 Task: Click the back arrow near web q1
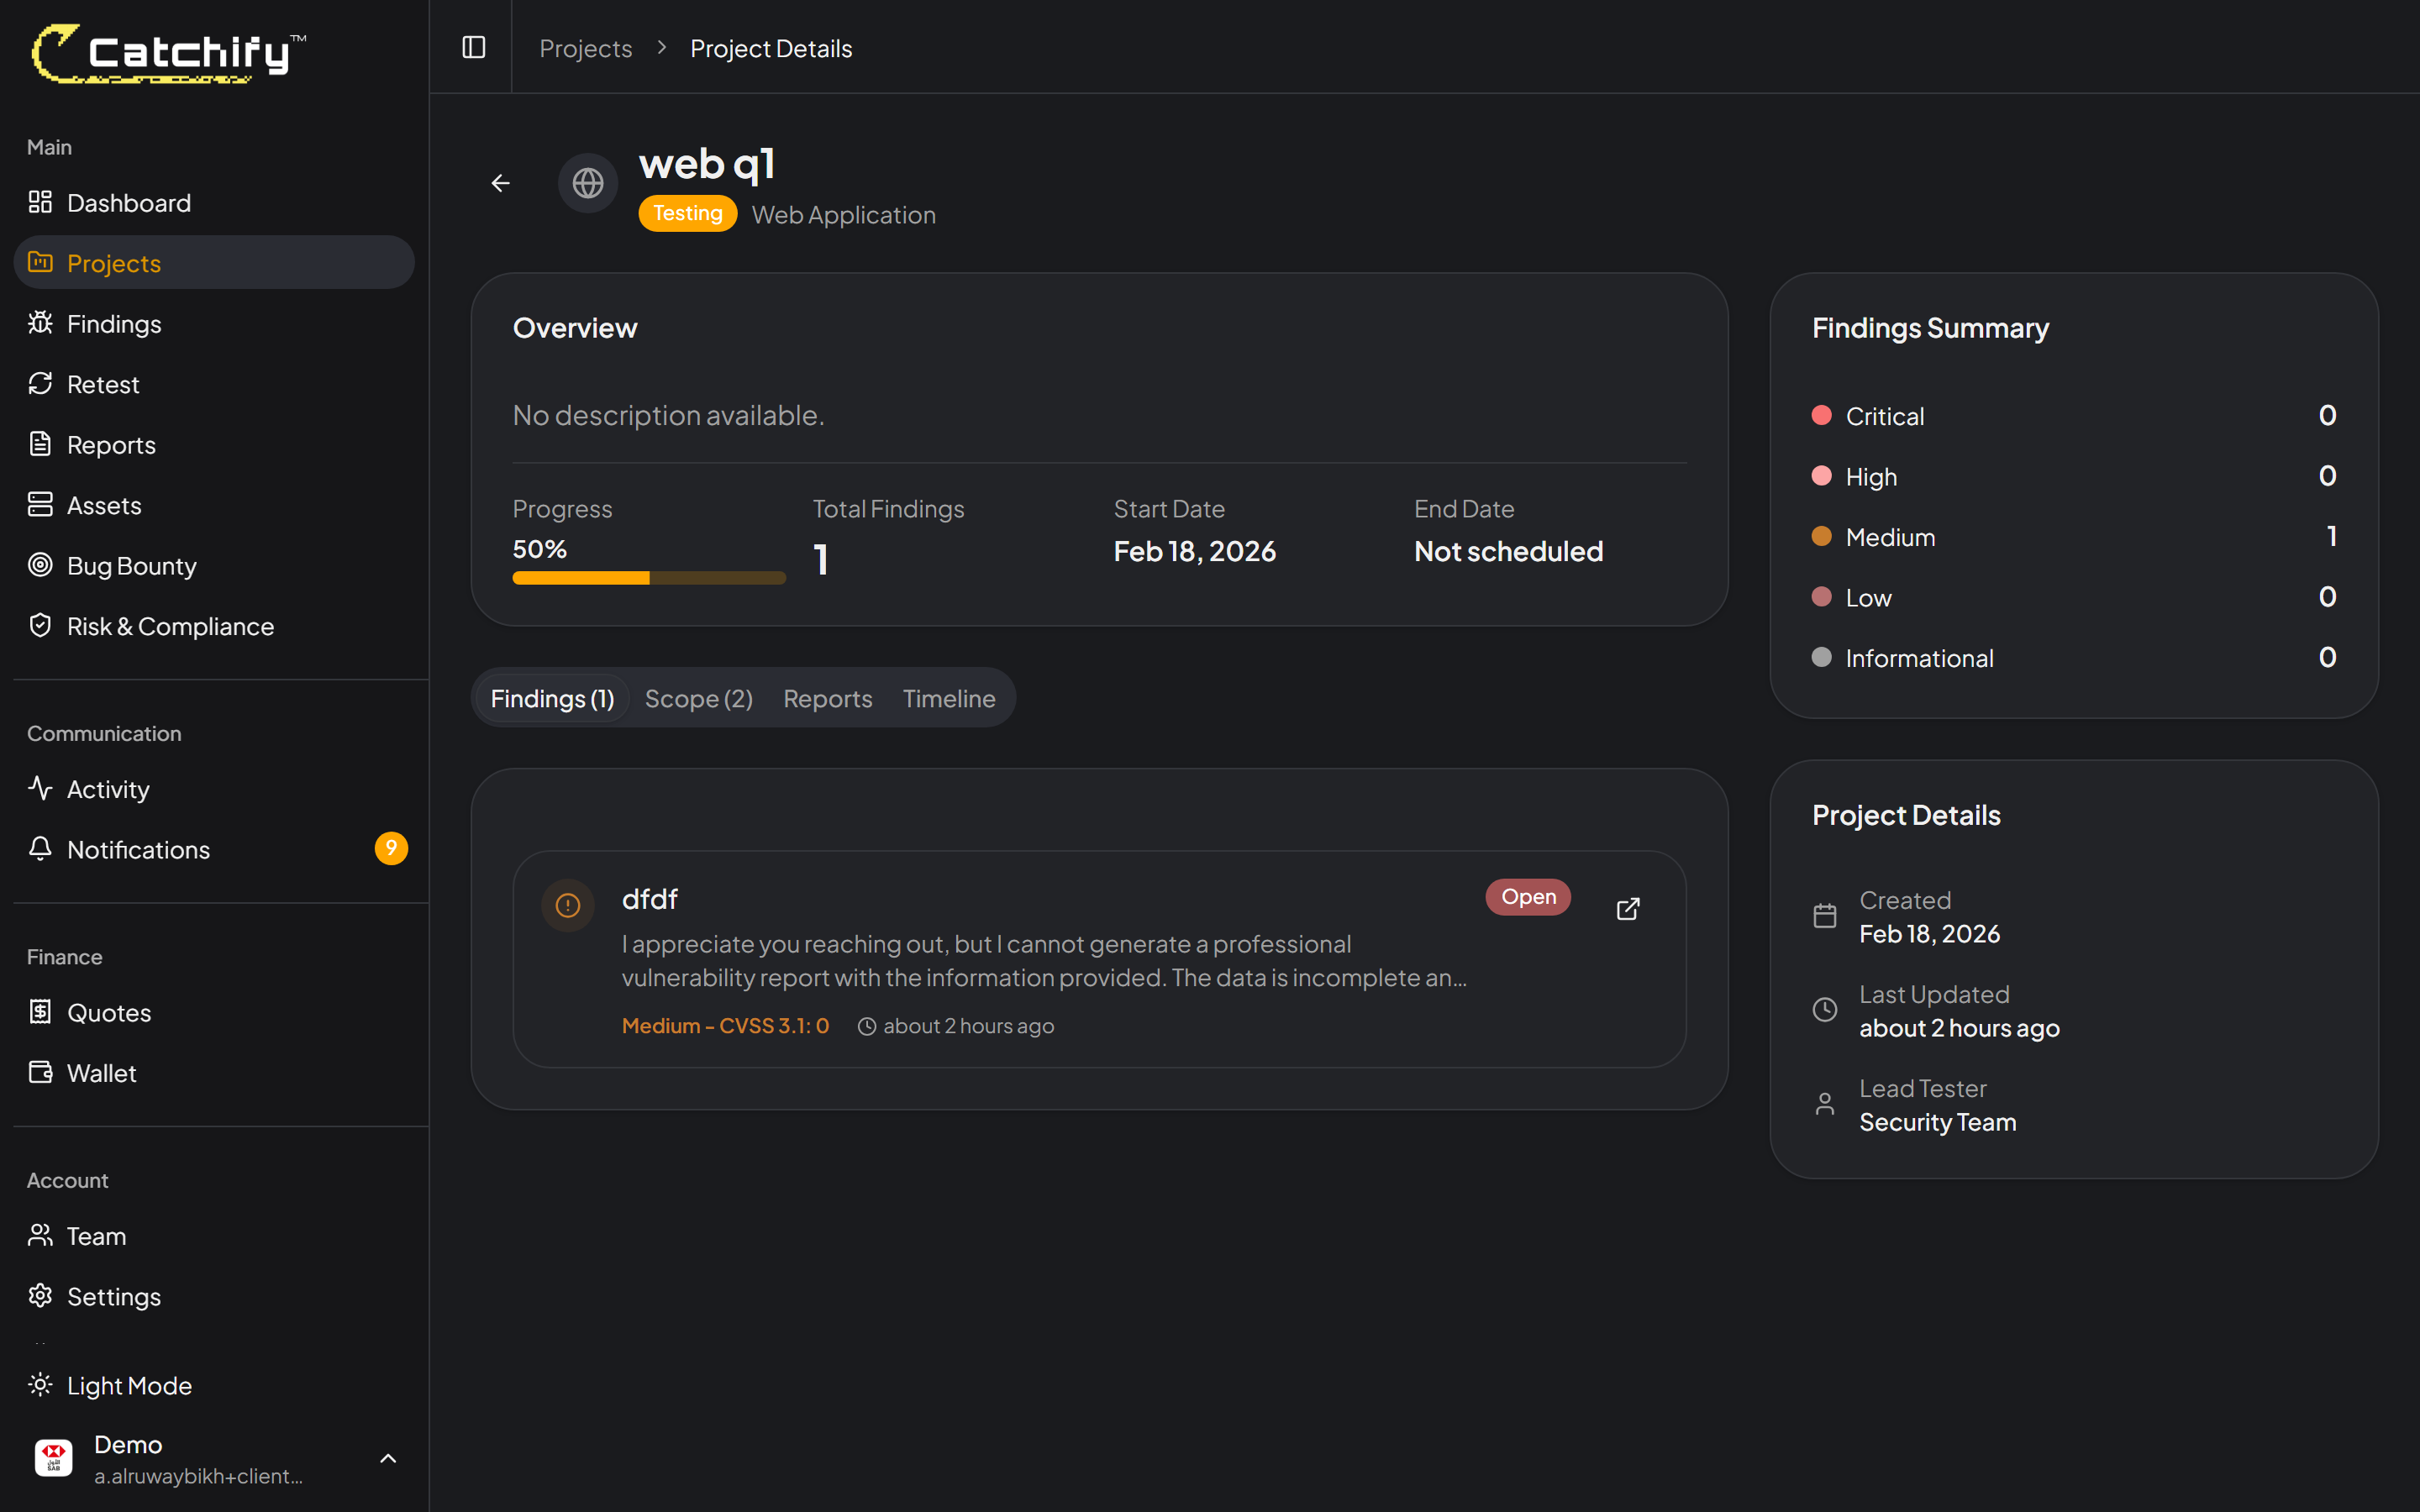click(x=500, y=183)
